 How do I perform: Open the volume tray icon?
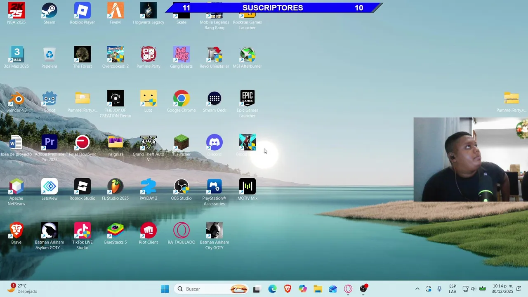pyautogui.click(x=473, y=289)
